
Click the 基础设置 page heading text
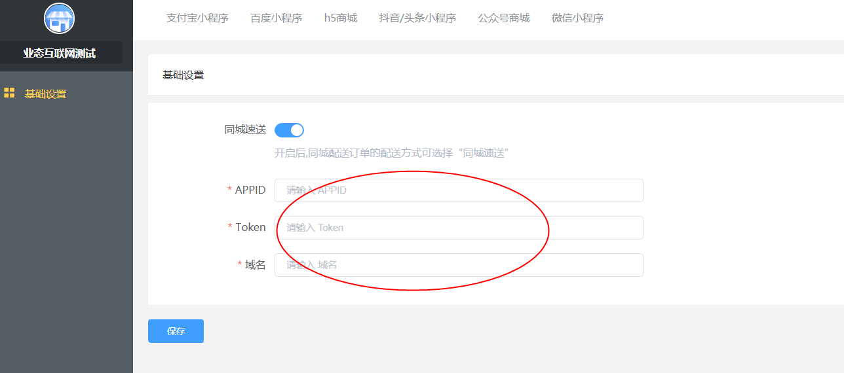click(x=183, y=75)
